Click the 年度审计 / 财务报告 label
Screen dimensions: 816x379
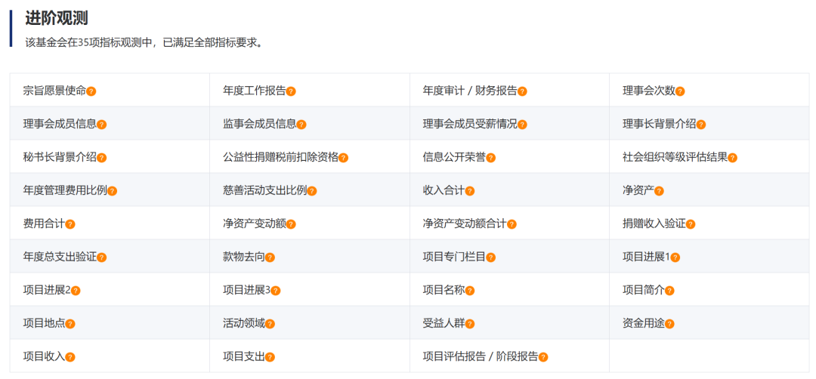[x=470, y=91]
